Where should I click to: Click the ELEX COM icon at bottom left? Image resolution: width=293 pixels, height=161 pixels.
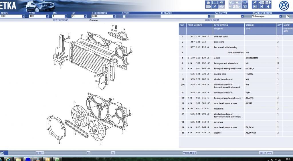(2, 153)
